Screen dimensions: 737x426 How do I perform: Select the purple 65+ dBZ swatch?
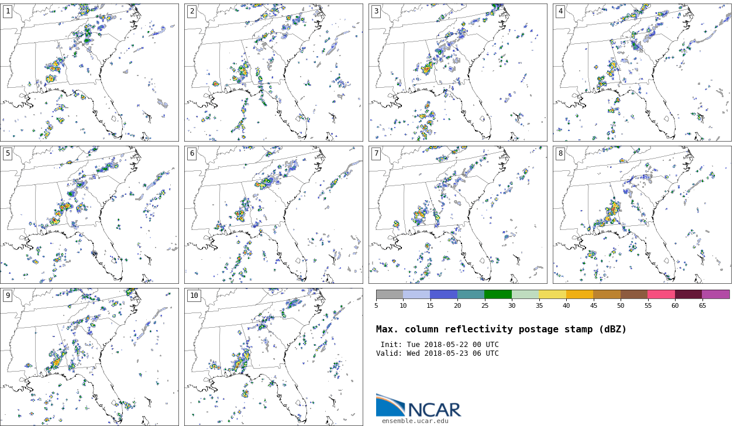click(715, 294)
